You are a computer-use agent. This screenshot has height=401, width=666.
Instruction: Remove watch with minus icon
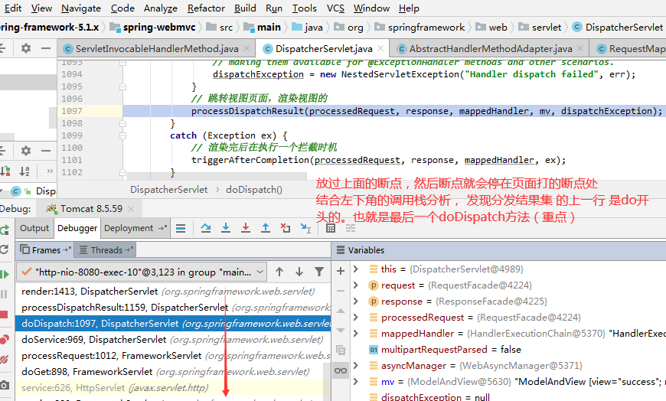(340, 291)
